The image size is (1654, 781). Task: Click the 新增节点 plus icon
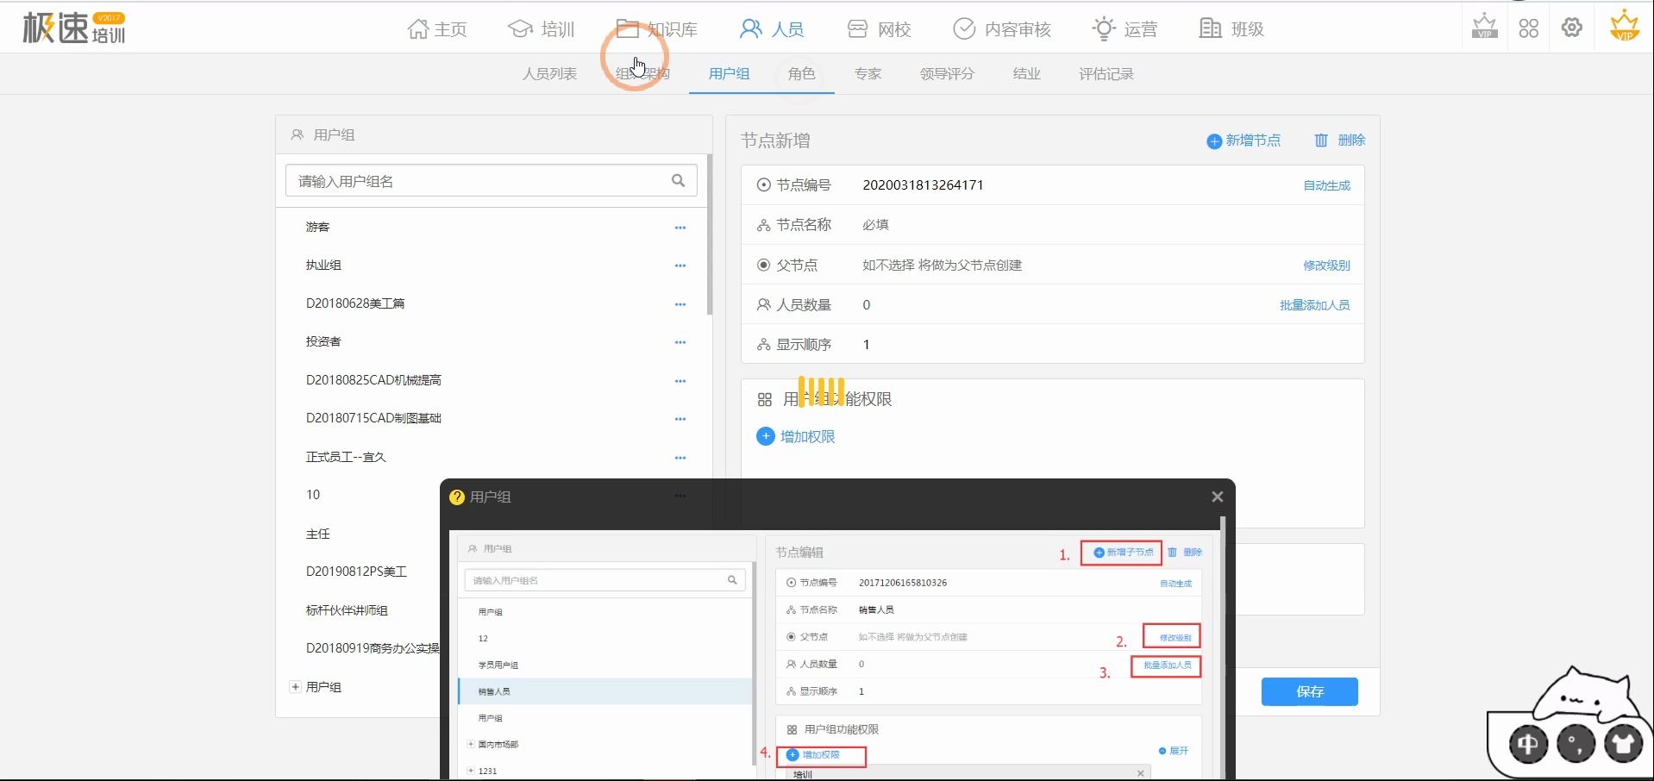click(x=1212, y=141)
